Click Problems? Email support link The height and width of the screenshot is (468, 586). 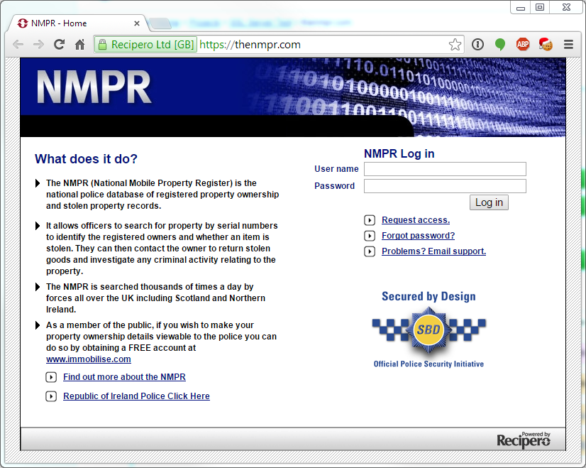click(433, 251)
